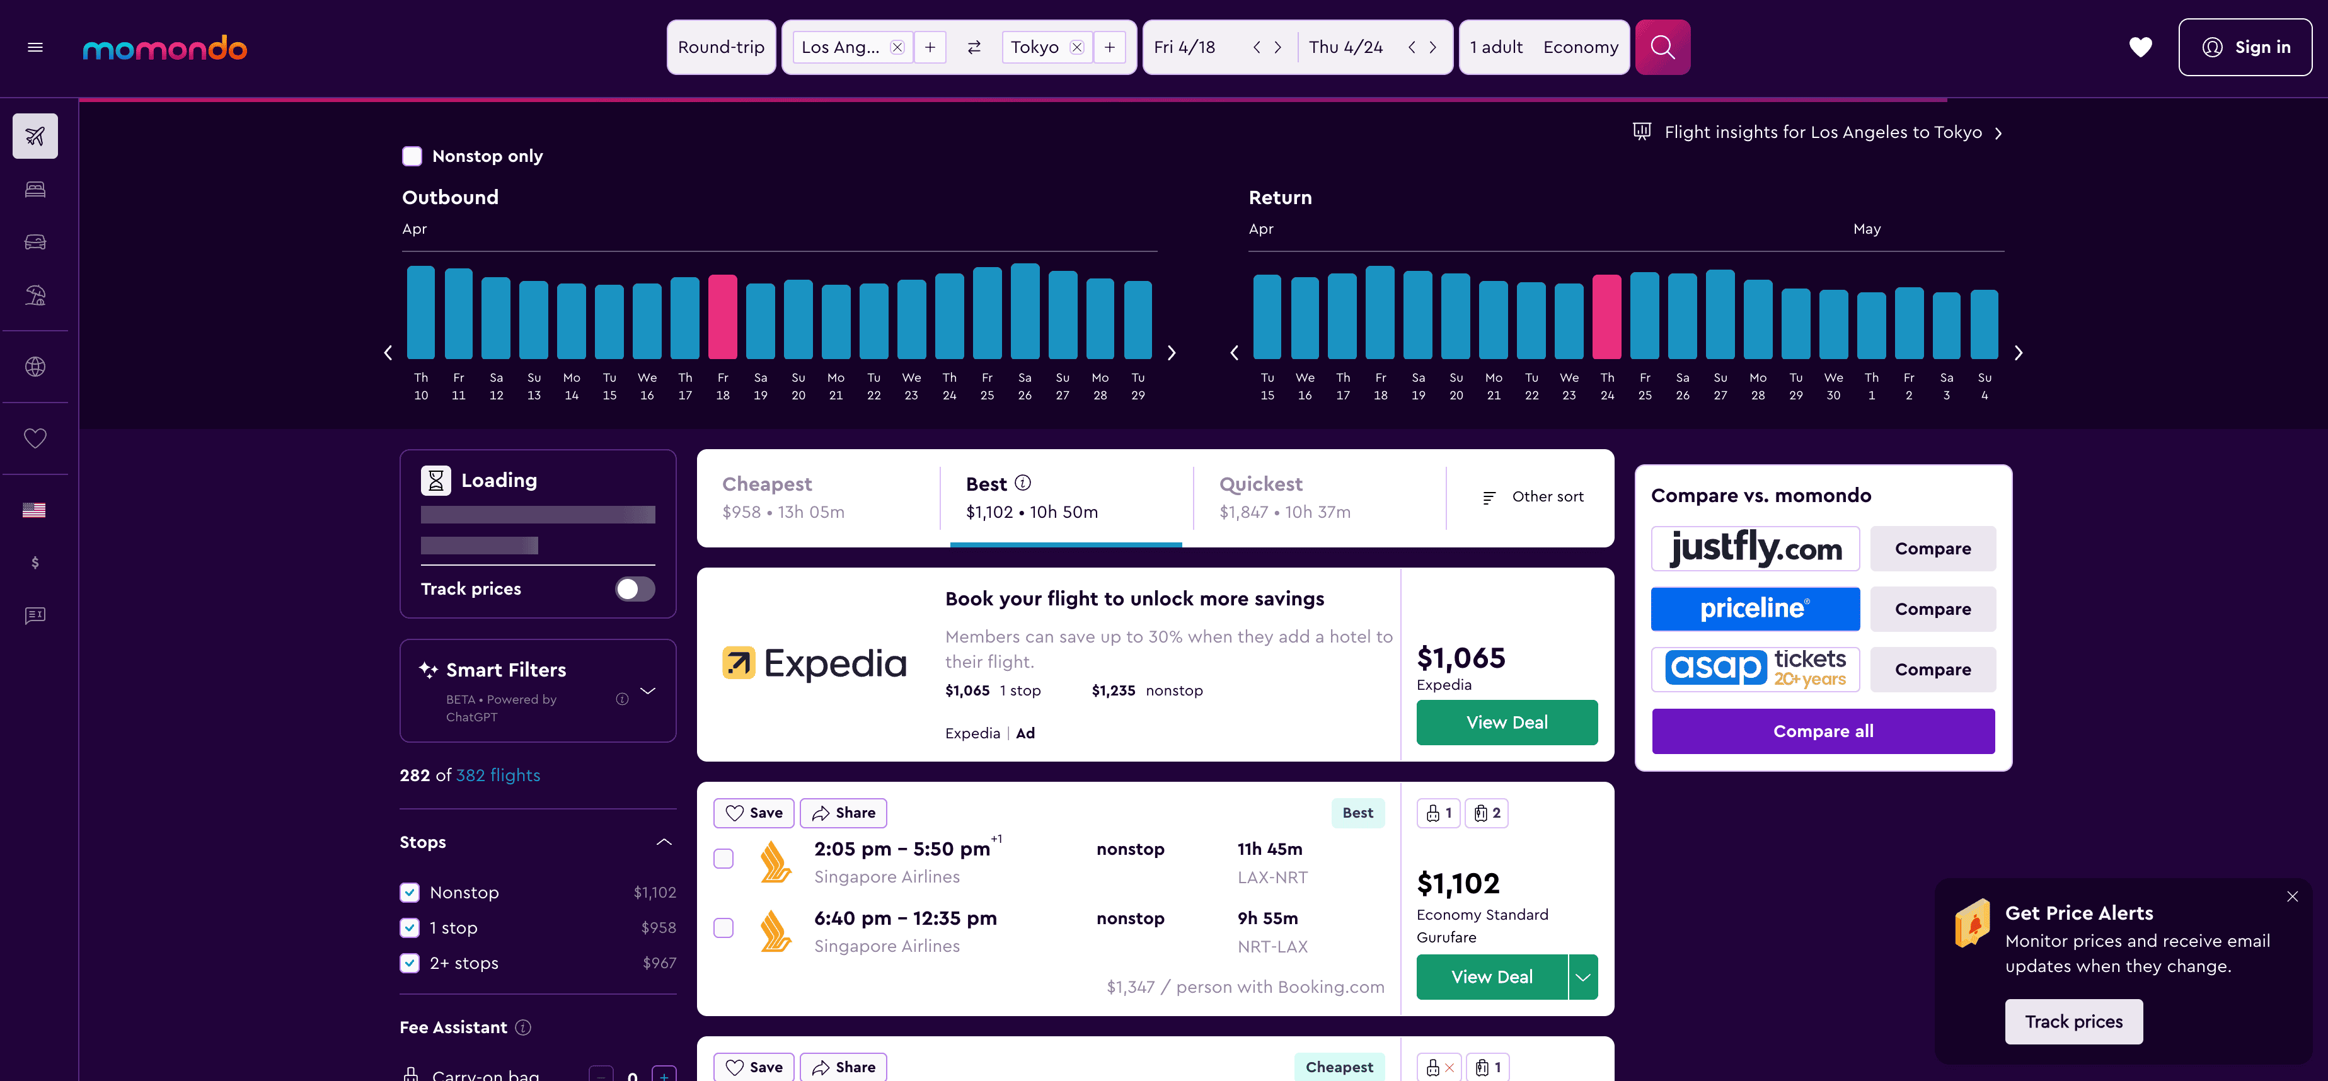Select the Sa 26 outbound price bar
The width and height of the screenshot is (2328, 1081).
[1024, 312]
